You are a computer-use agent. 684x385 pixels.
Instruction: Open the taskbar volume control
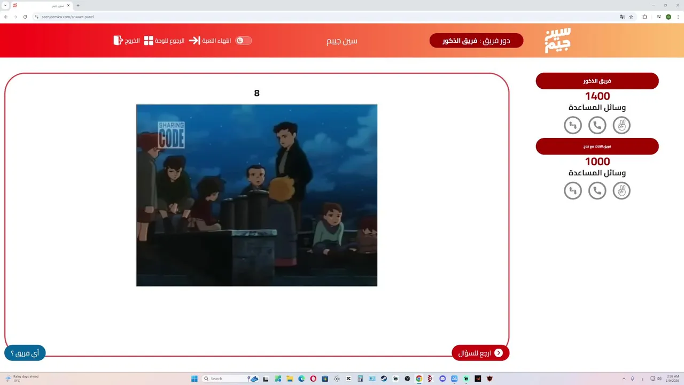pos(659,379)
